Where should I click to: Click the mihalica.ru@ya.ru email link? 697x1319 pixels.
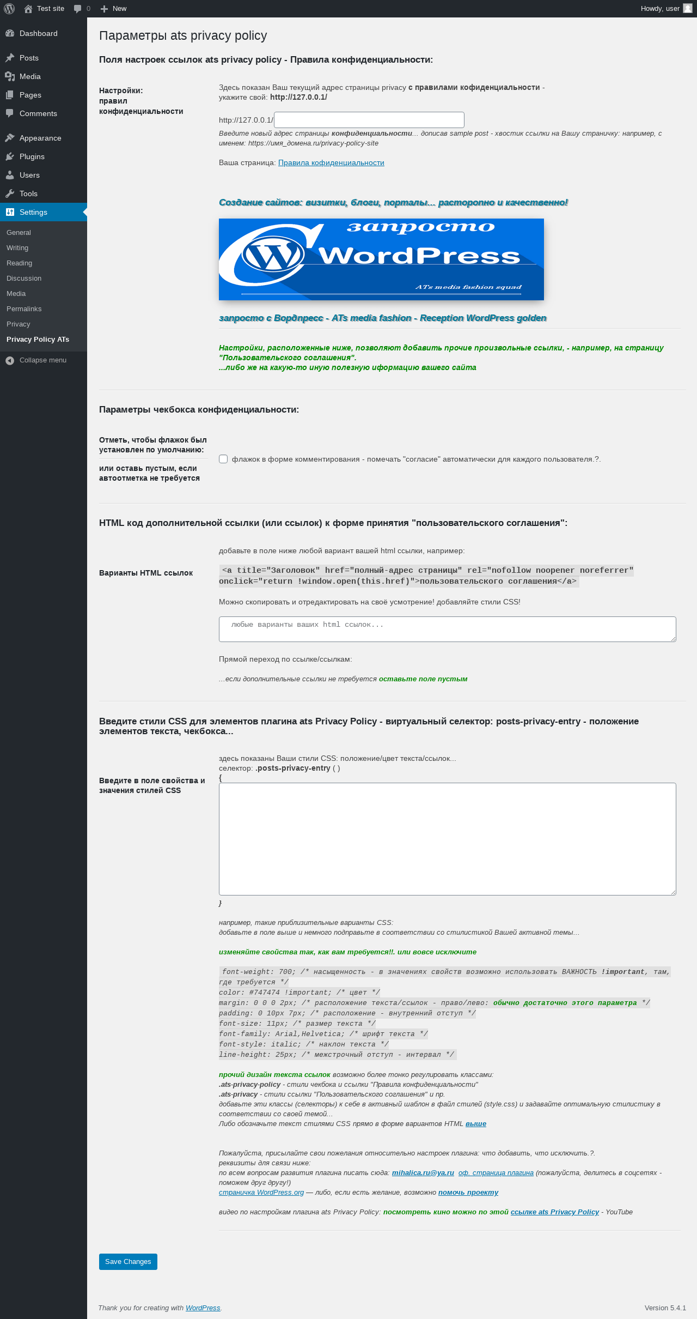pos(423,1172)
